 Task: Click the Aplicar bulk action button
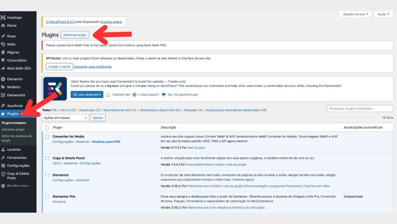coord(98,118)
